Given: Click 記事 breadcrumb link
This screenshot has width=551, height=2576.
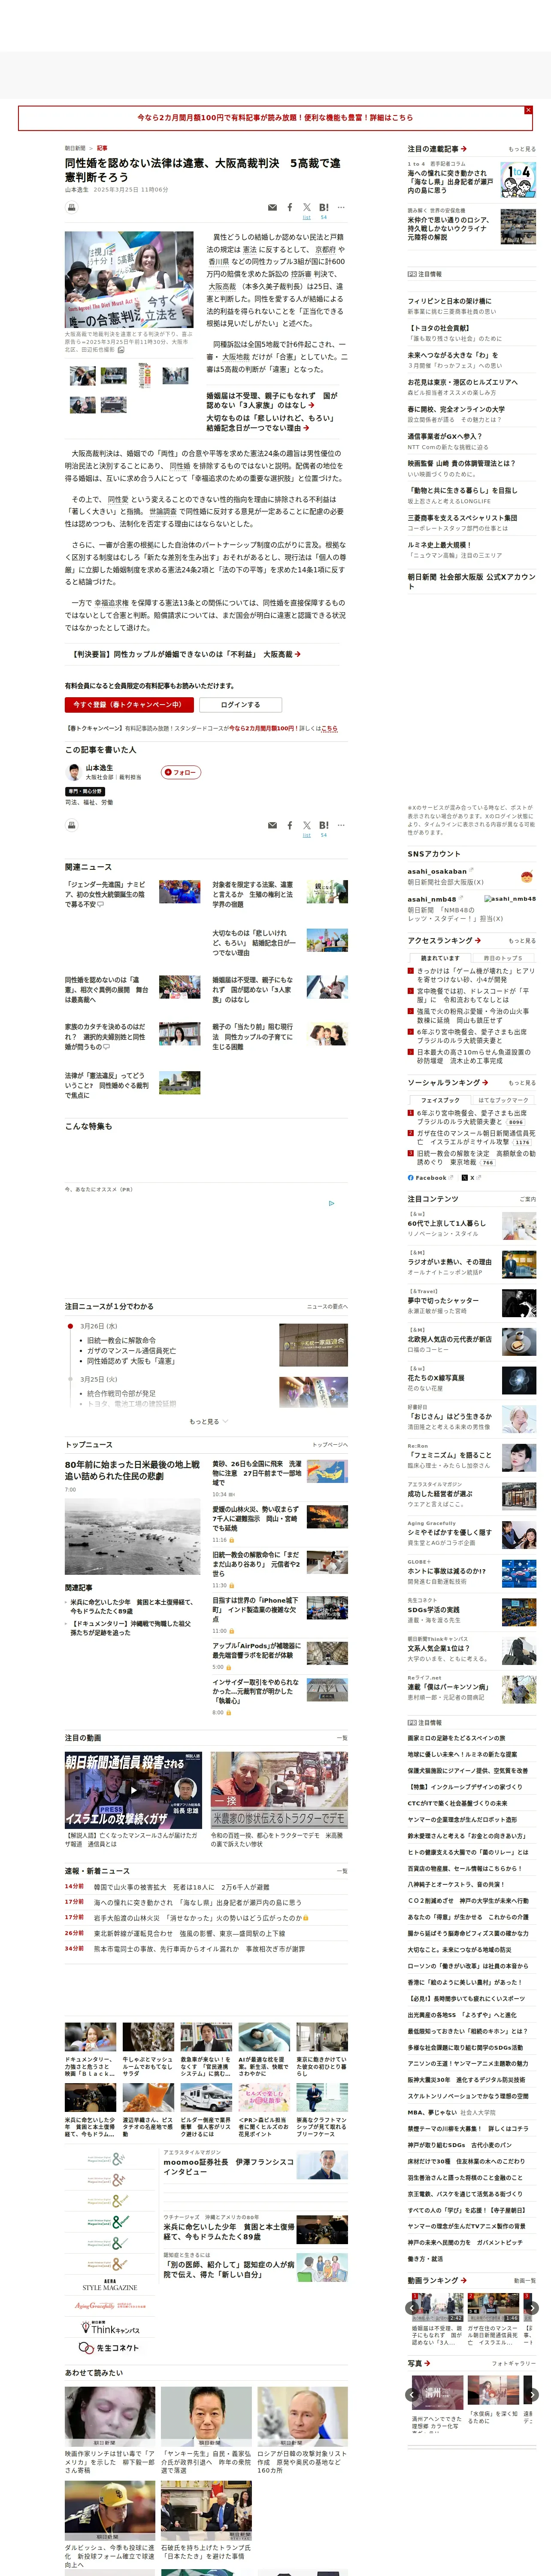Looking at the screenshot, I should [102, 148].
